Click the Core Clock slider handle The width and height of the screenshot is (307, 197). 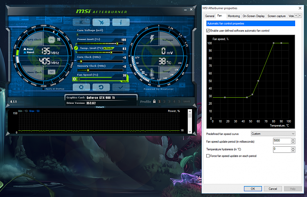point(81,61)
